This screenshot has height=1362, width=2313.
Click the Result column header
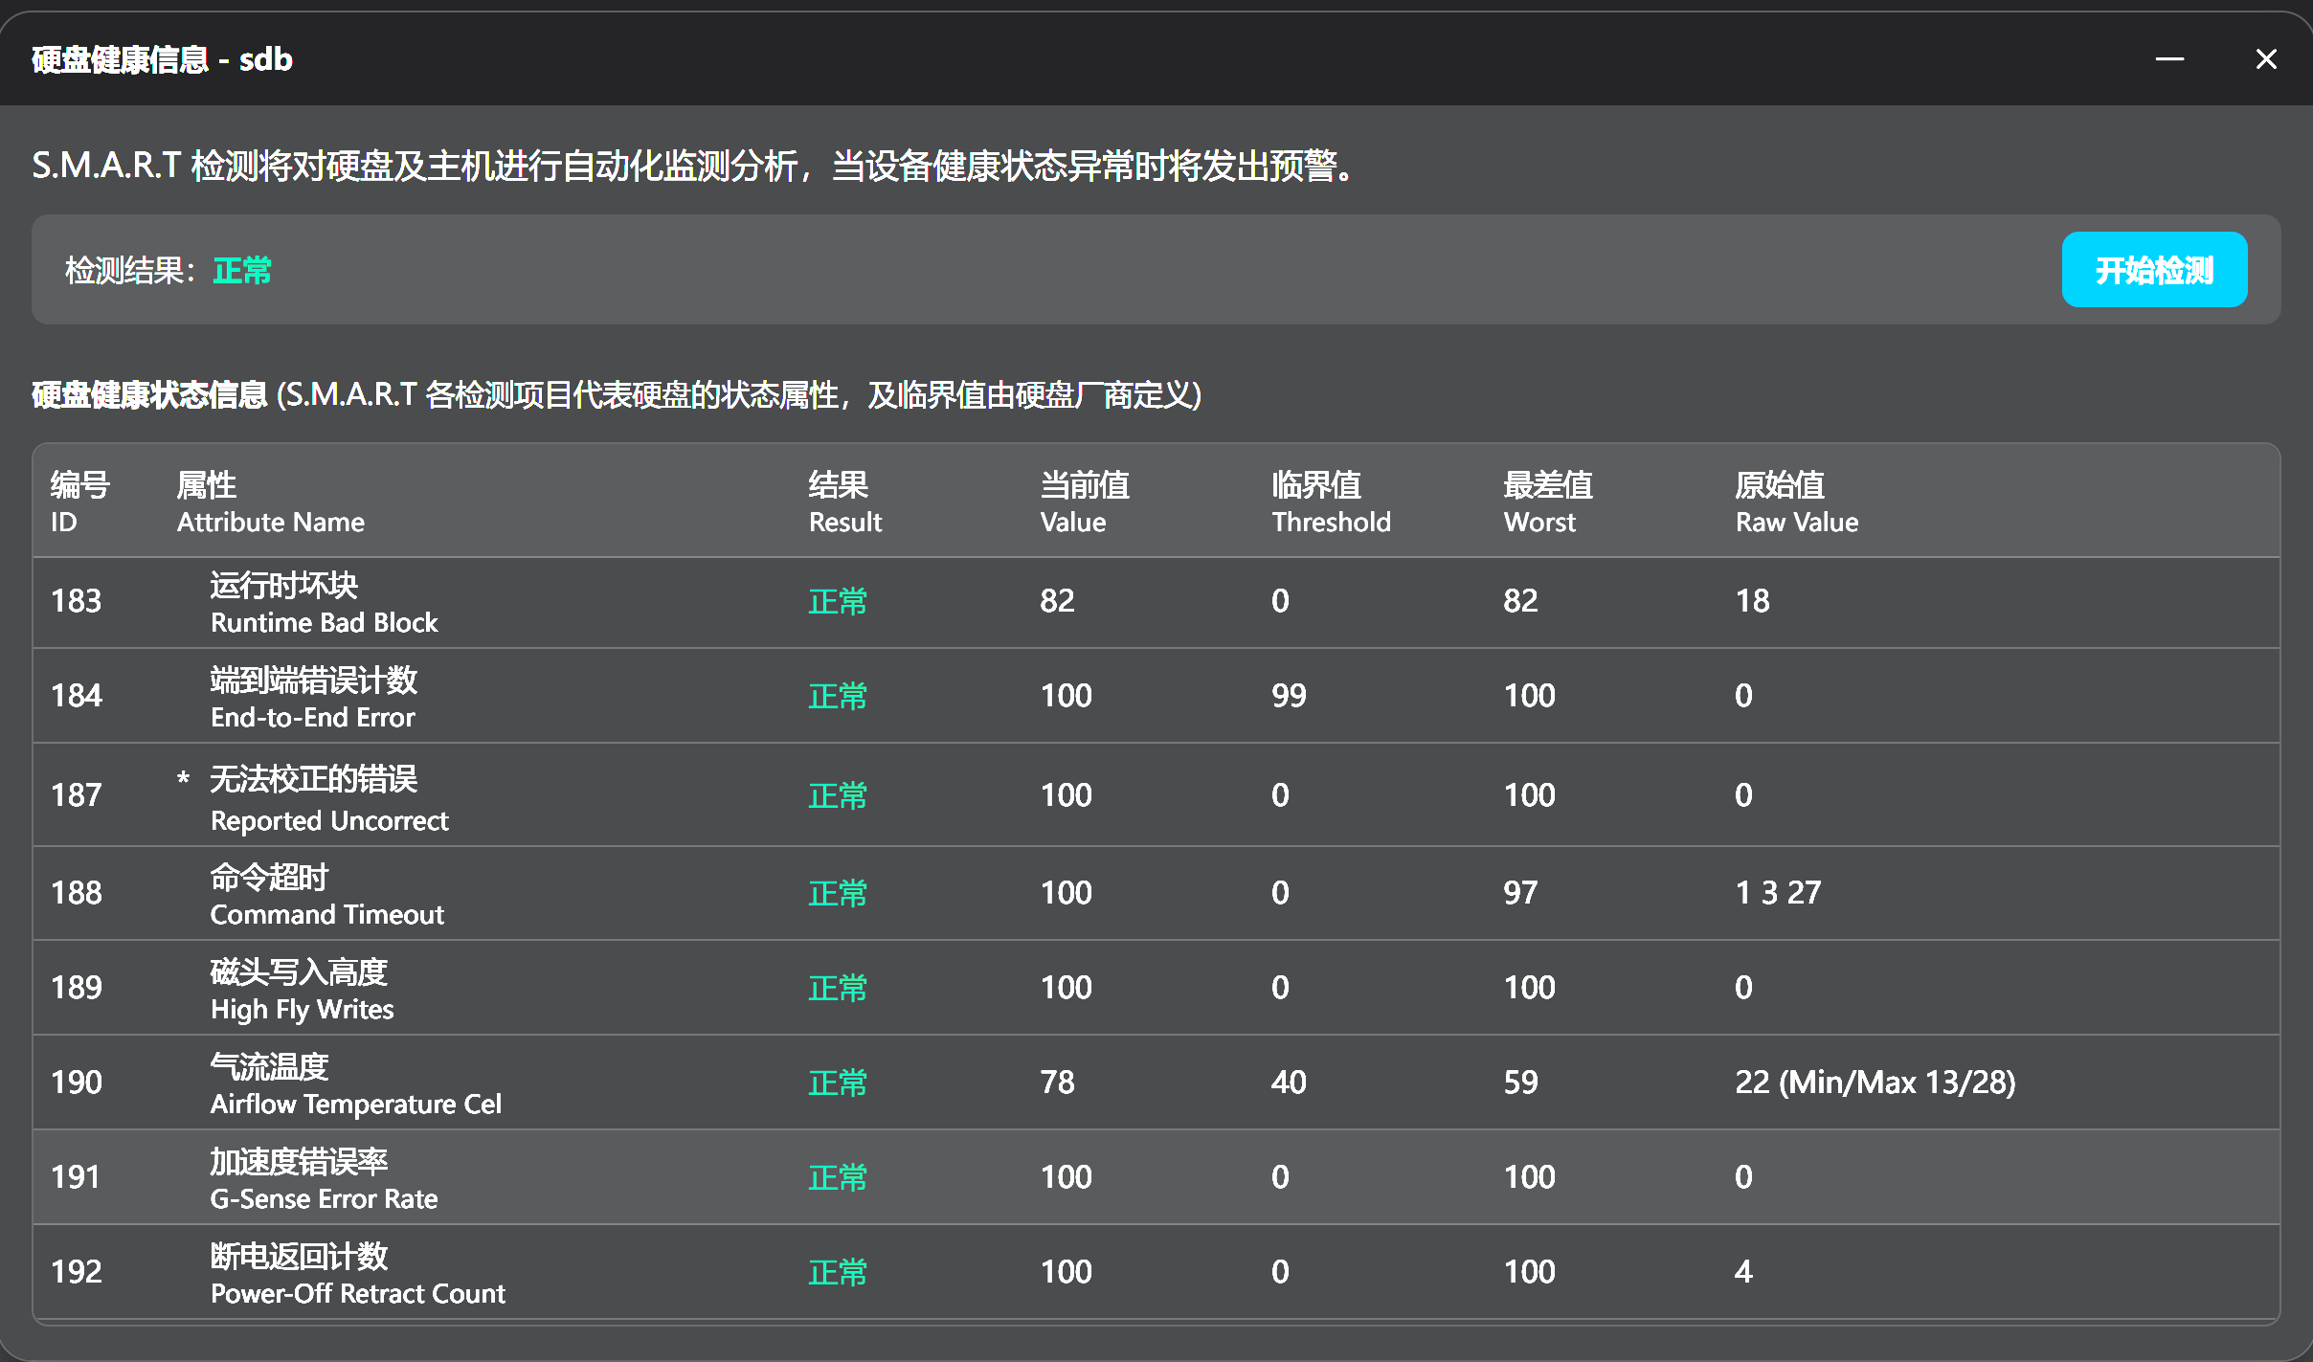pos(843,502)
